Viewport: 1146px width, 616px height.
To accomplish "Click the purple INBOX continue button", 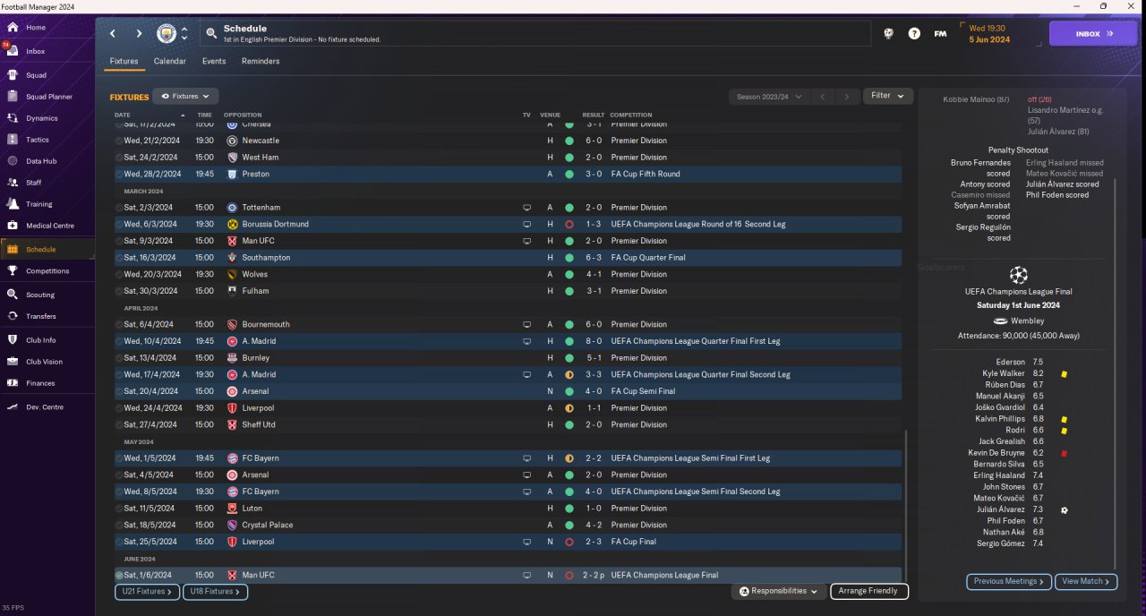I will click(x=1093, y=33).
